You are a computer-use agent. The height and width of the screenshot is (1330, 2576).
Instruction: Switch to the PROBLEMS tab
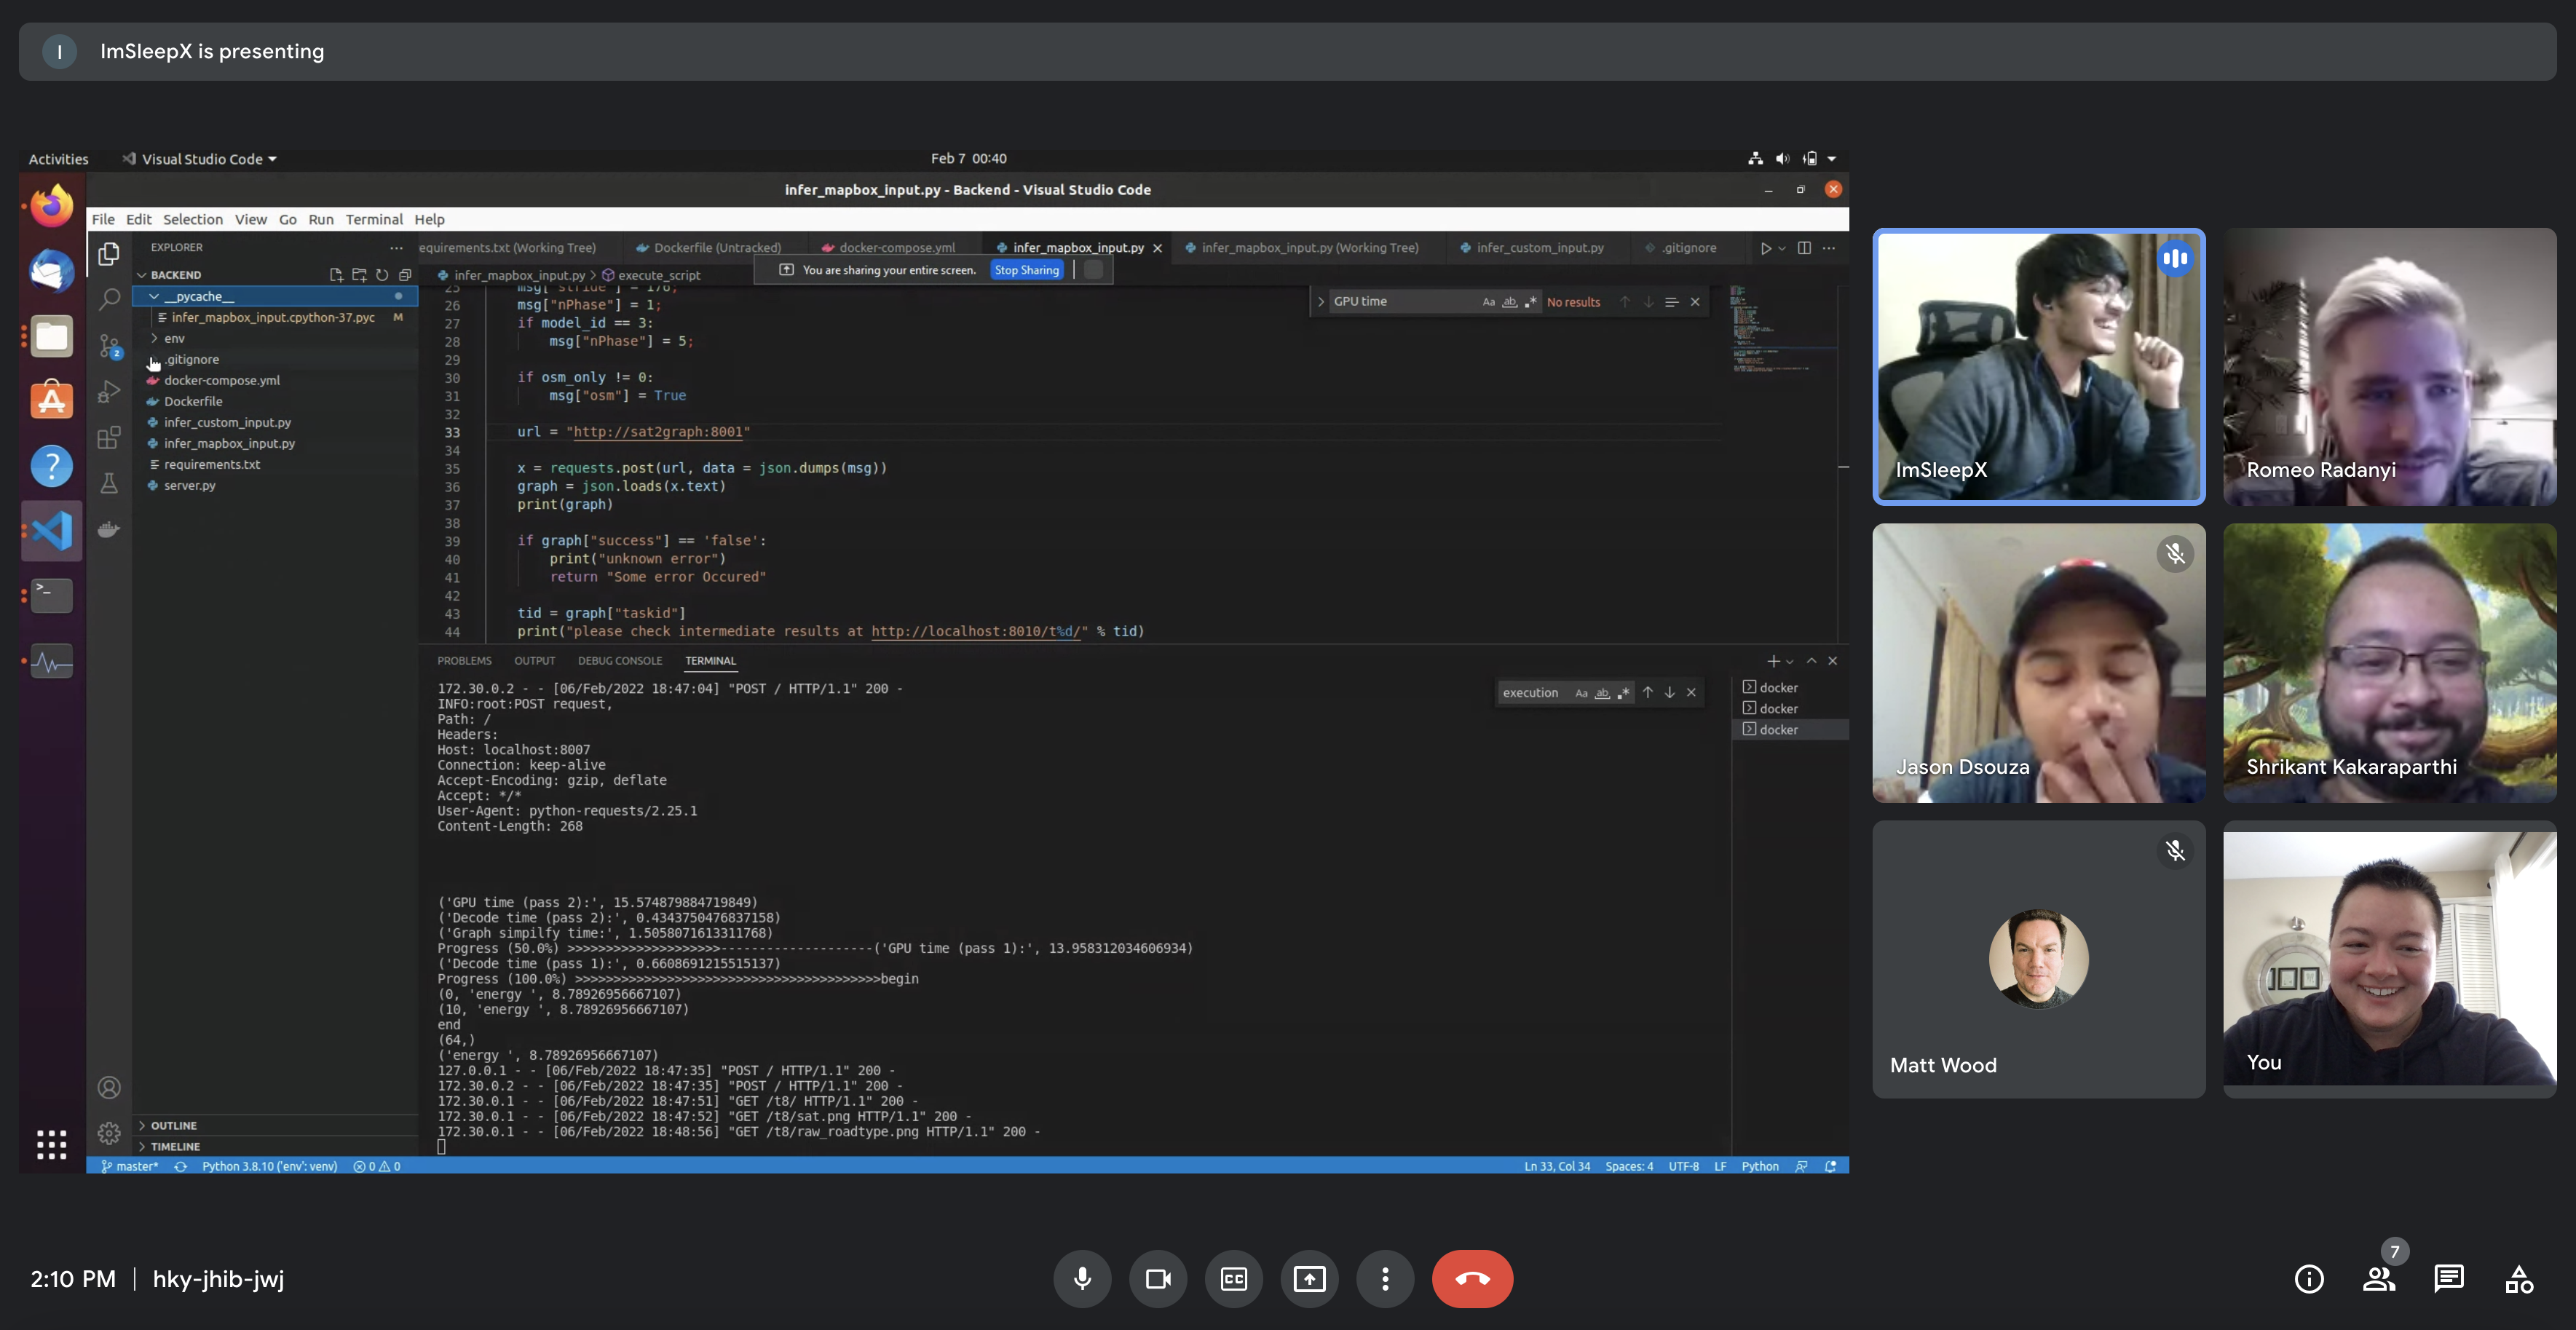tap(464, 661)
